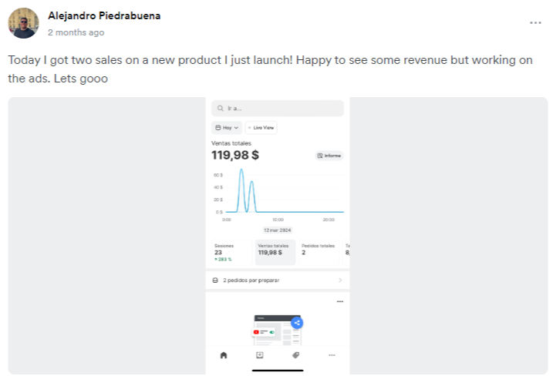Click the blue share icon on illustration
553x376 pixels.
pos(297,323)
